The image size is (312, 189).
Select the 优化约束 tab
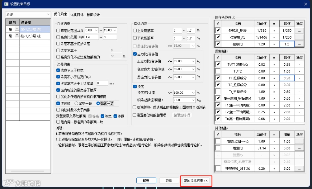click(x=60, y=14)
